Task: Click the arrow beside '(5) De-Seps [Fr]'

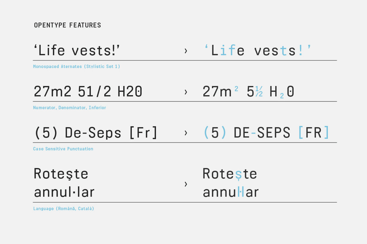Action: (x=186, y=133)
